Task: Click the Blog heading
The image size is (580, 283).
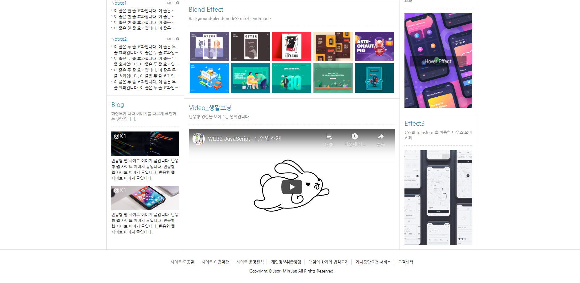Action: point(118,105)
